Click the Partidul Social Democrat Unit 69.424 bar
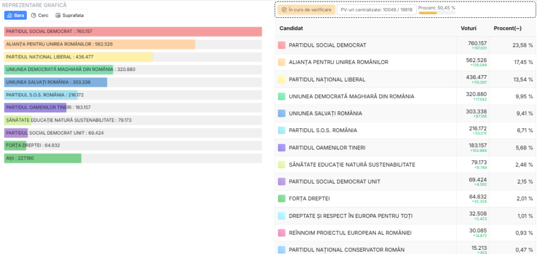Screen dimensions: 538x254 pyautogui.click(x=16, y=133)
